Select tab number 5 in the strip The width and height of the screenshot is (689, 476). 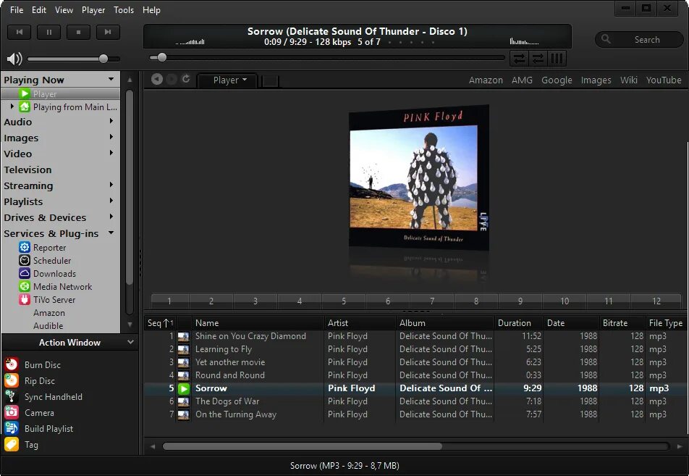344,301
